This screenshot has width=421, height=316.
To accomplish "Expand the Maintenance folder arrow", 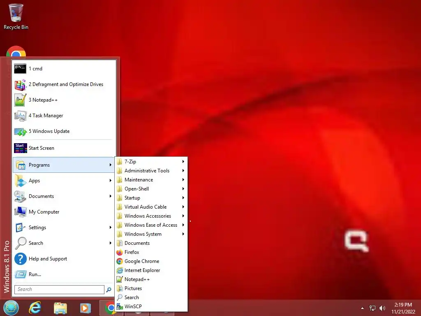I will coord(183,180).
